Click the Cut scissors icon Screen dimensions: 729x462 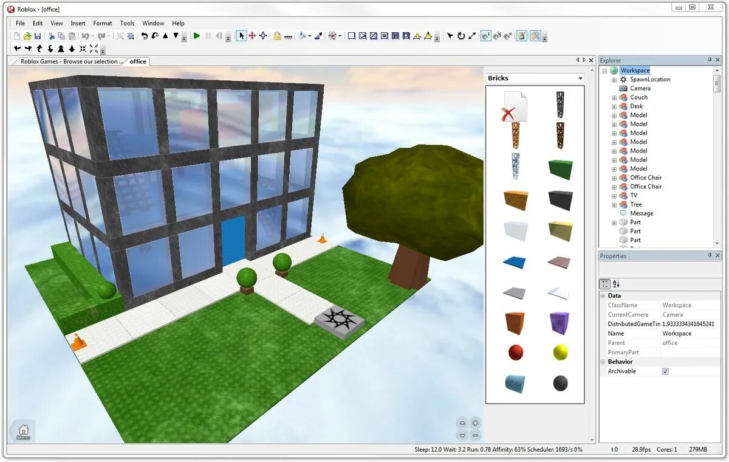(52, 36)
